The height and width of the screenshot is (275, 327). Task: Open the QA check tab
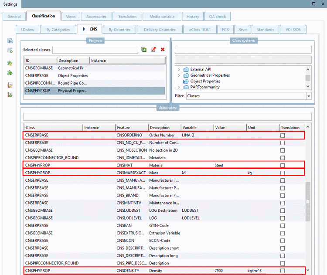(x=218, y=17)
